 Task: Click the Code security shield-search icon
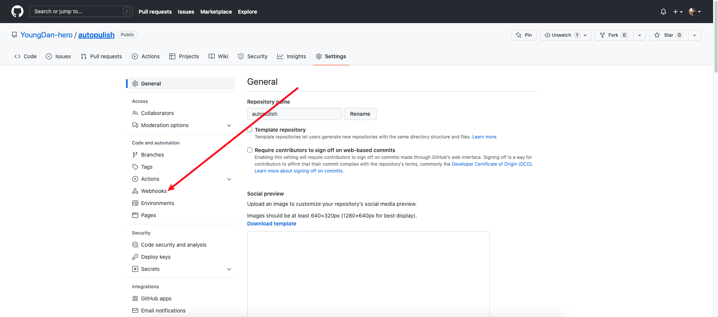coord(135,245)
